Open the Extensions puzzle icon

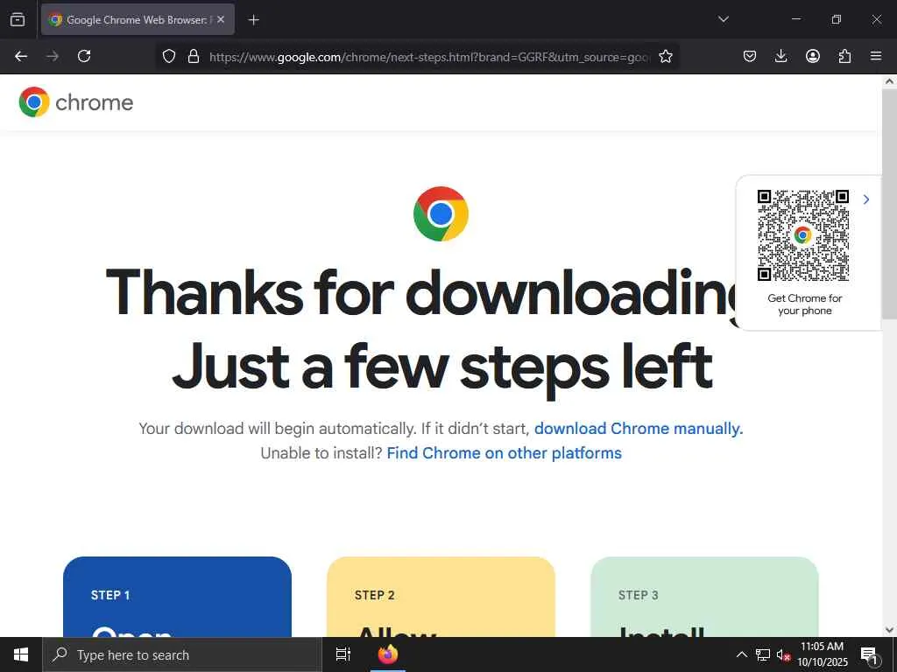coord(844,56)
